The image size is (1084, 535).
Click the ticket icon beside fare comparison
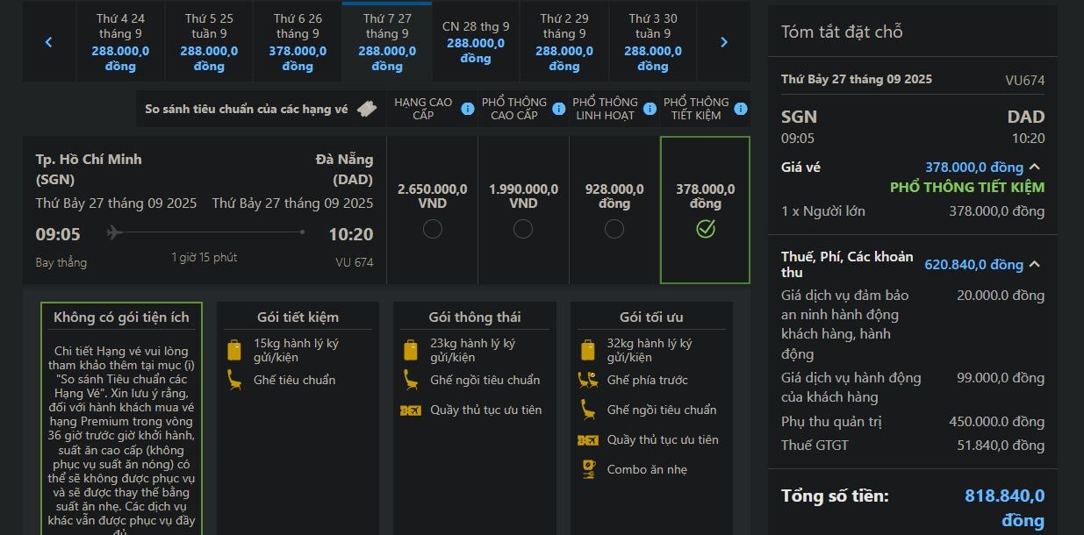tap(368, 110)
